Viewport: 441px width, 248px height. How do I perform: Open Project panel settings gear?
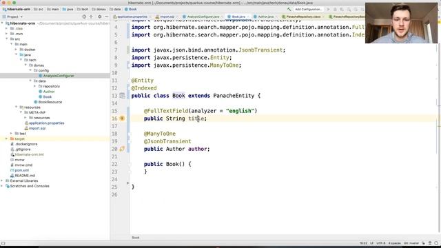point(99,17)
